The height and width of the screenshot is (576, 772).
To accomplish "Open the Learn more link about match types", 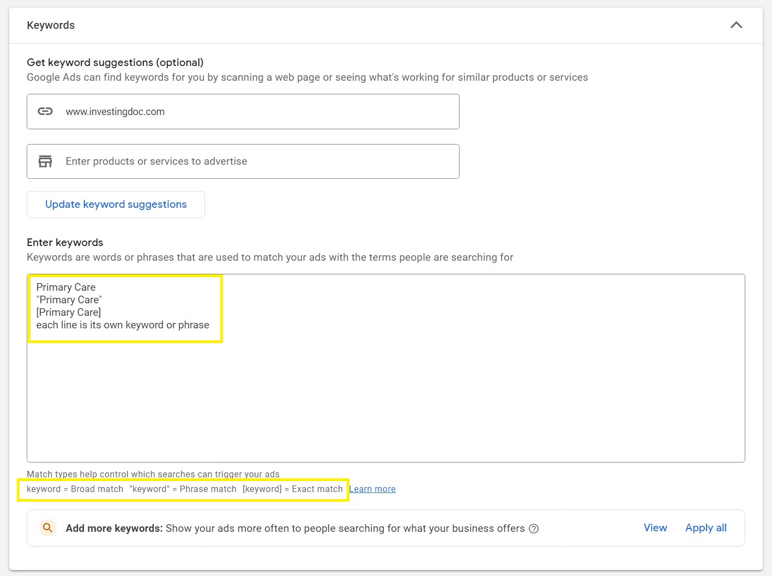I will pos(372,489).
